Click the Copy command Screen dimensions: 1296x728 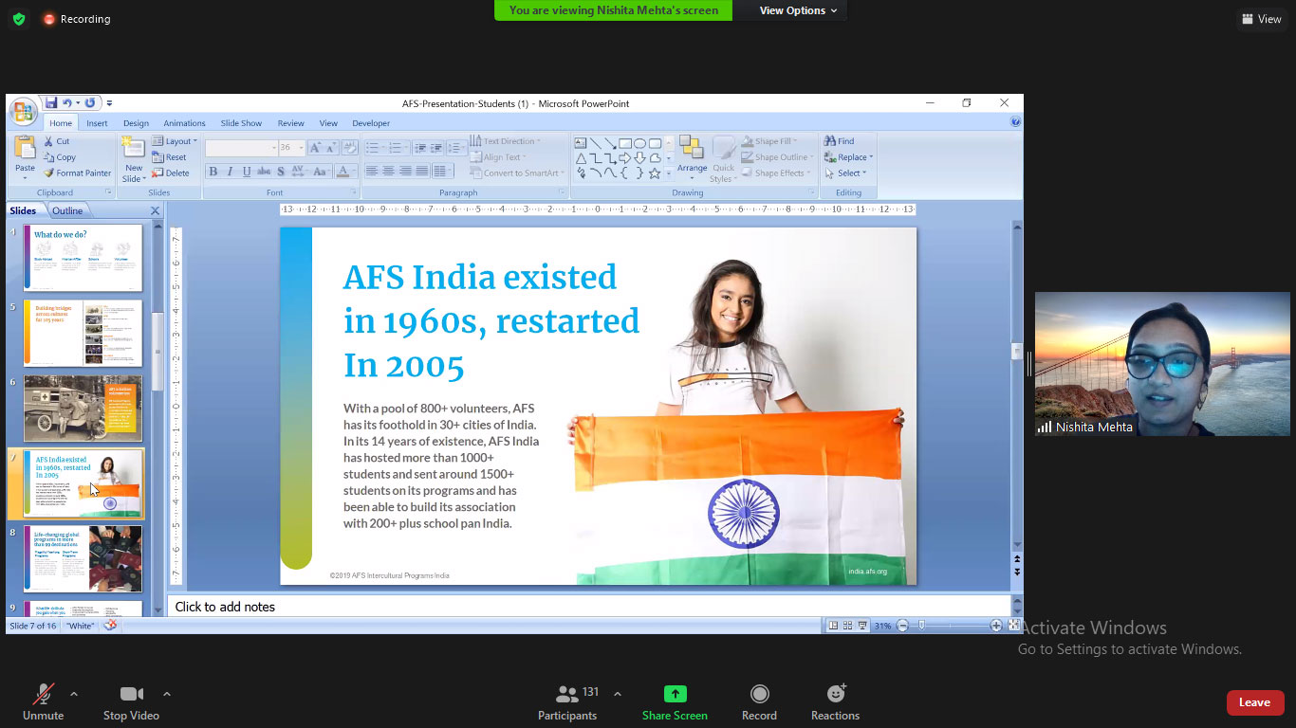click(x=59, y=157)
